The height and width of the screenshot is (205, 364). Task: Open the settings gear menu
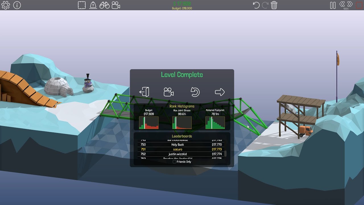tap(6, 5)
